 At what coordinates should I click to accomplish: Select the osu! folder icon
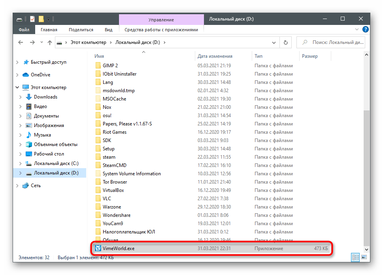(x=98, y=115)
